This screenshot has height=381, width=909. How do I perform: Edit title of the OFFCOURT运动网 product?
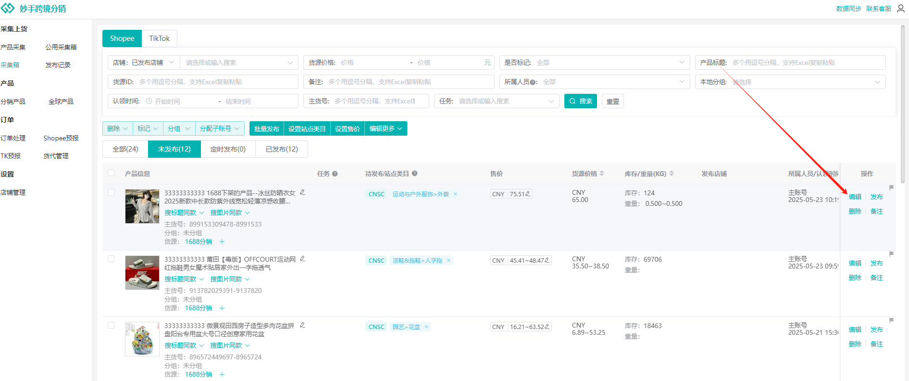click(x=302, y=259)
